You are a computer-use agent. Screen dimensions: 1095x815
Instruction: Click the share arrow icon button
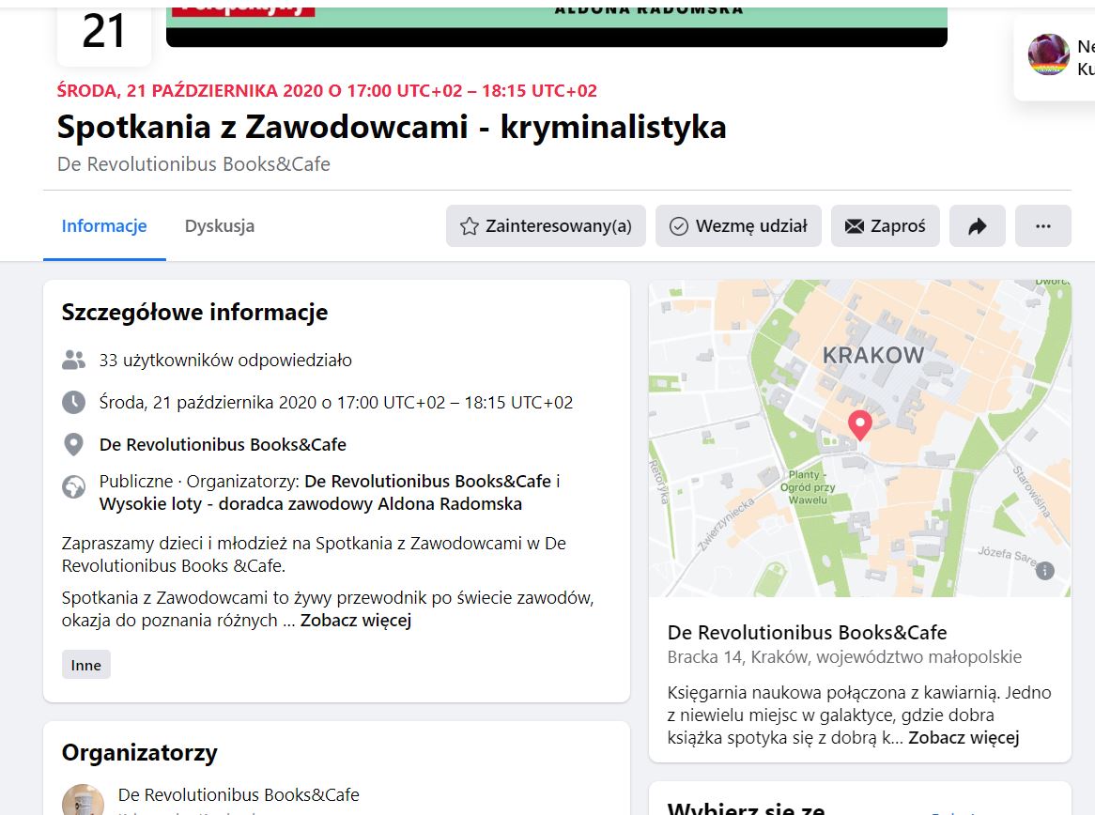[x=977, y=226]
